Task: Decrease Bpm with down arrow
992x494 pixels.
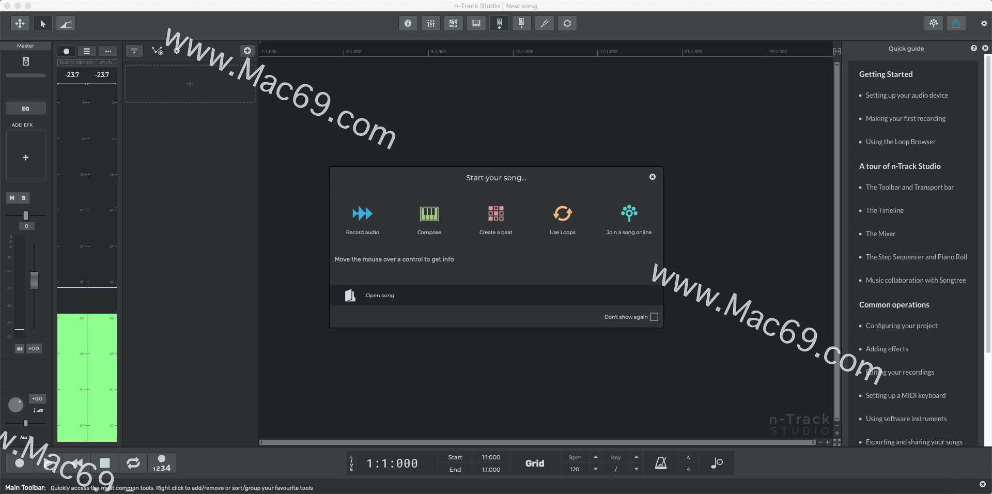Action: pyautogui.click(x=596, y=469)
